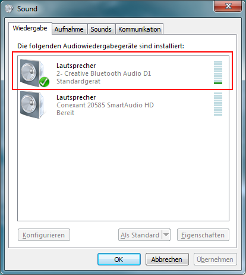Cancel the dialog with Abbrechen
The height and width of the screenshot is (275, 246).
pyautogui.click(x=167, y=259)
